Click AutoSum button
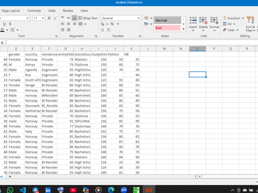Viewport: 258px width, 193px height. click(x=233, y=18)
